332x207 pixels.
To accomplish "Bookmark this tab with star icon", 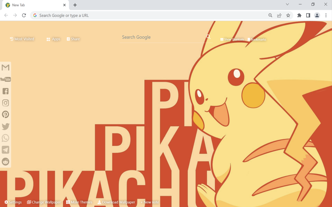I will (x=288, y=15).
